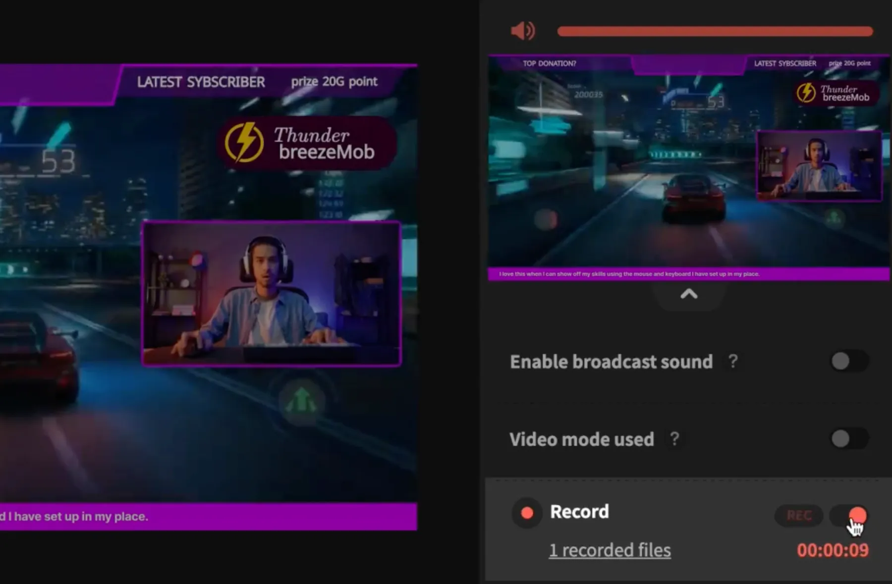Image resolution: width=892 pixels, height=584 pixels.
Task: Click the Enable broadcast sound label
Action: click(611, 362)
